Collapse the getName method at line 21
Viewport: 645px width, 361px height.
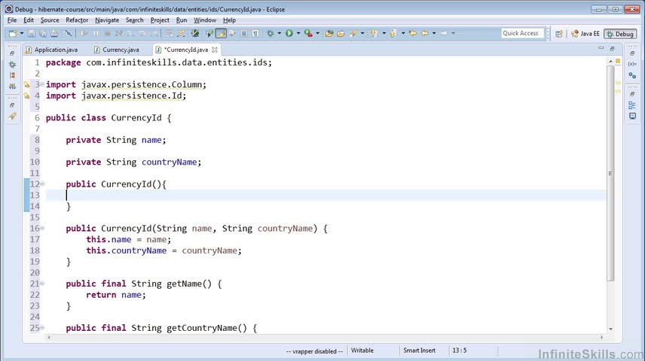42,284
